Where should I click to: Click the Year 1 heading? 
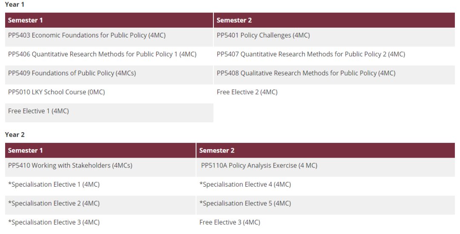[x=15, y=4]
